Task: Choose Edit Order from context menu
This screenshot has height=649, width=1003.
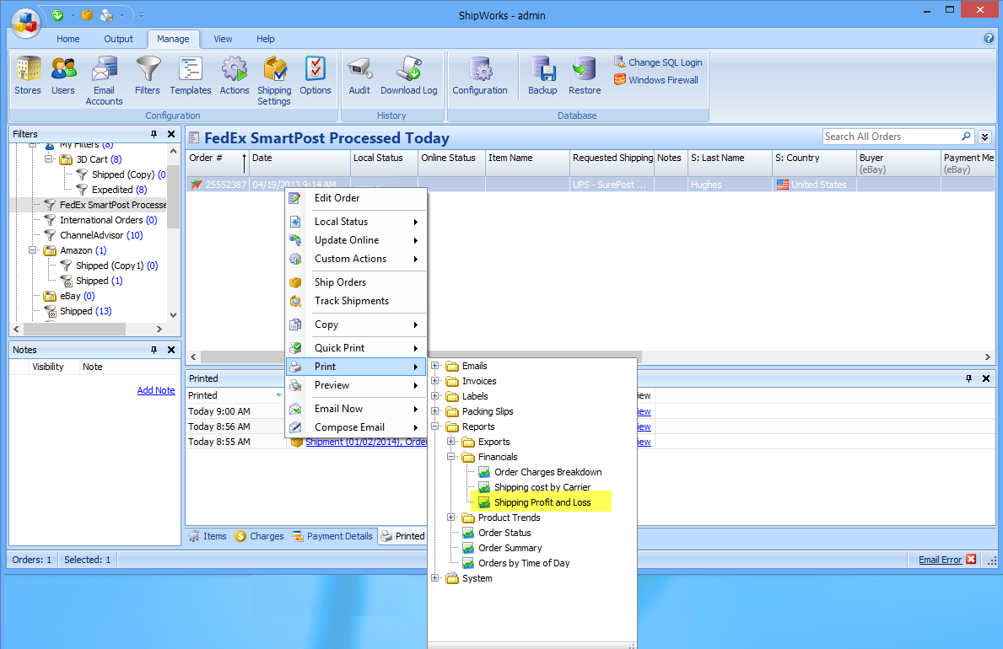Action: 356,198
